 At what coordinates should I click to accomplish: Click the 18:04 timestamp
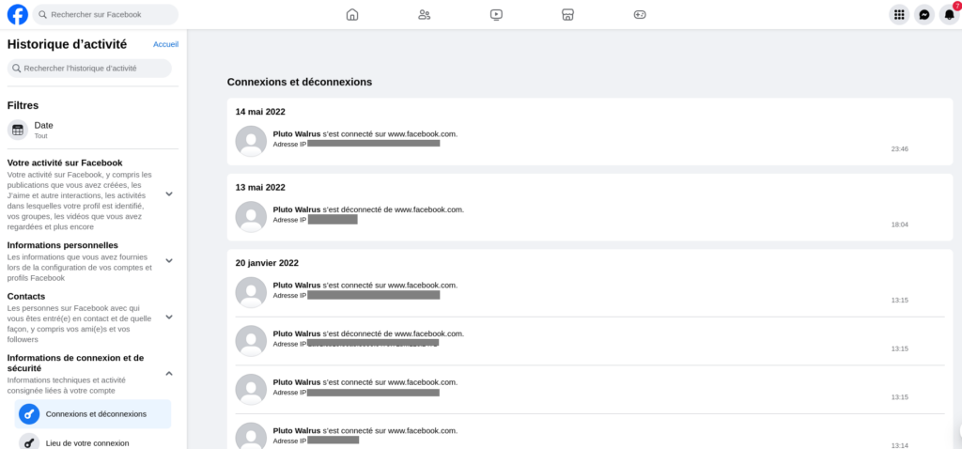coord(899,224)
